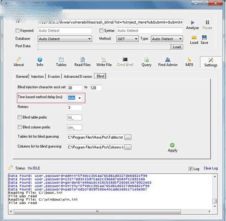Click the ascii set end field 128
This screenshot has width=226, height=221.
pyautogui.click(x=96, y=88)
